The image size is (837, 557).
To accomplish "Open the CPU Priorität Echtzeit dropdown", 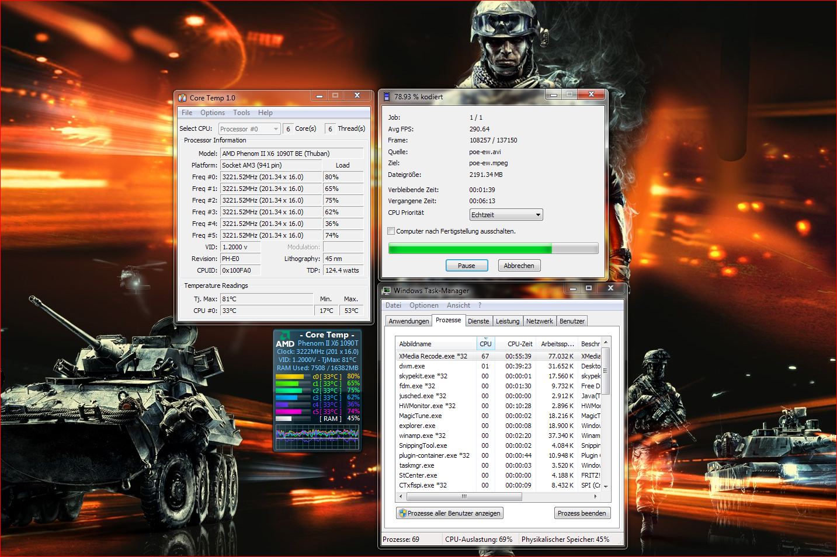I will tap(506, 215).
